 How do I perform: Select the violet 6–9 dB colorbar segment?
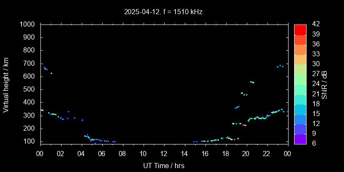pos(300,138)
